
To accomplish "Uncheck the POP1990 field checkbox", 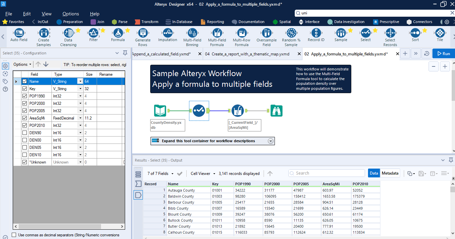I will (x=24, y=96).
